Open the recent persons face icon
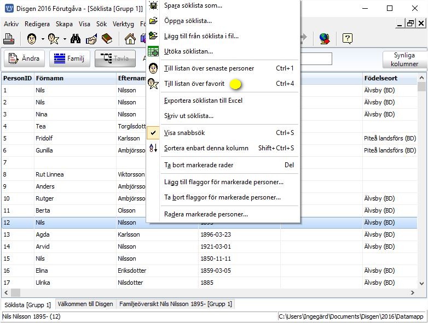428x323 pixels. pyautogui.click(x=32, y=39)
